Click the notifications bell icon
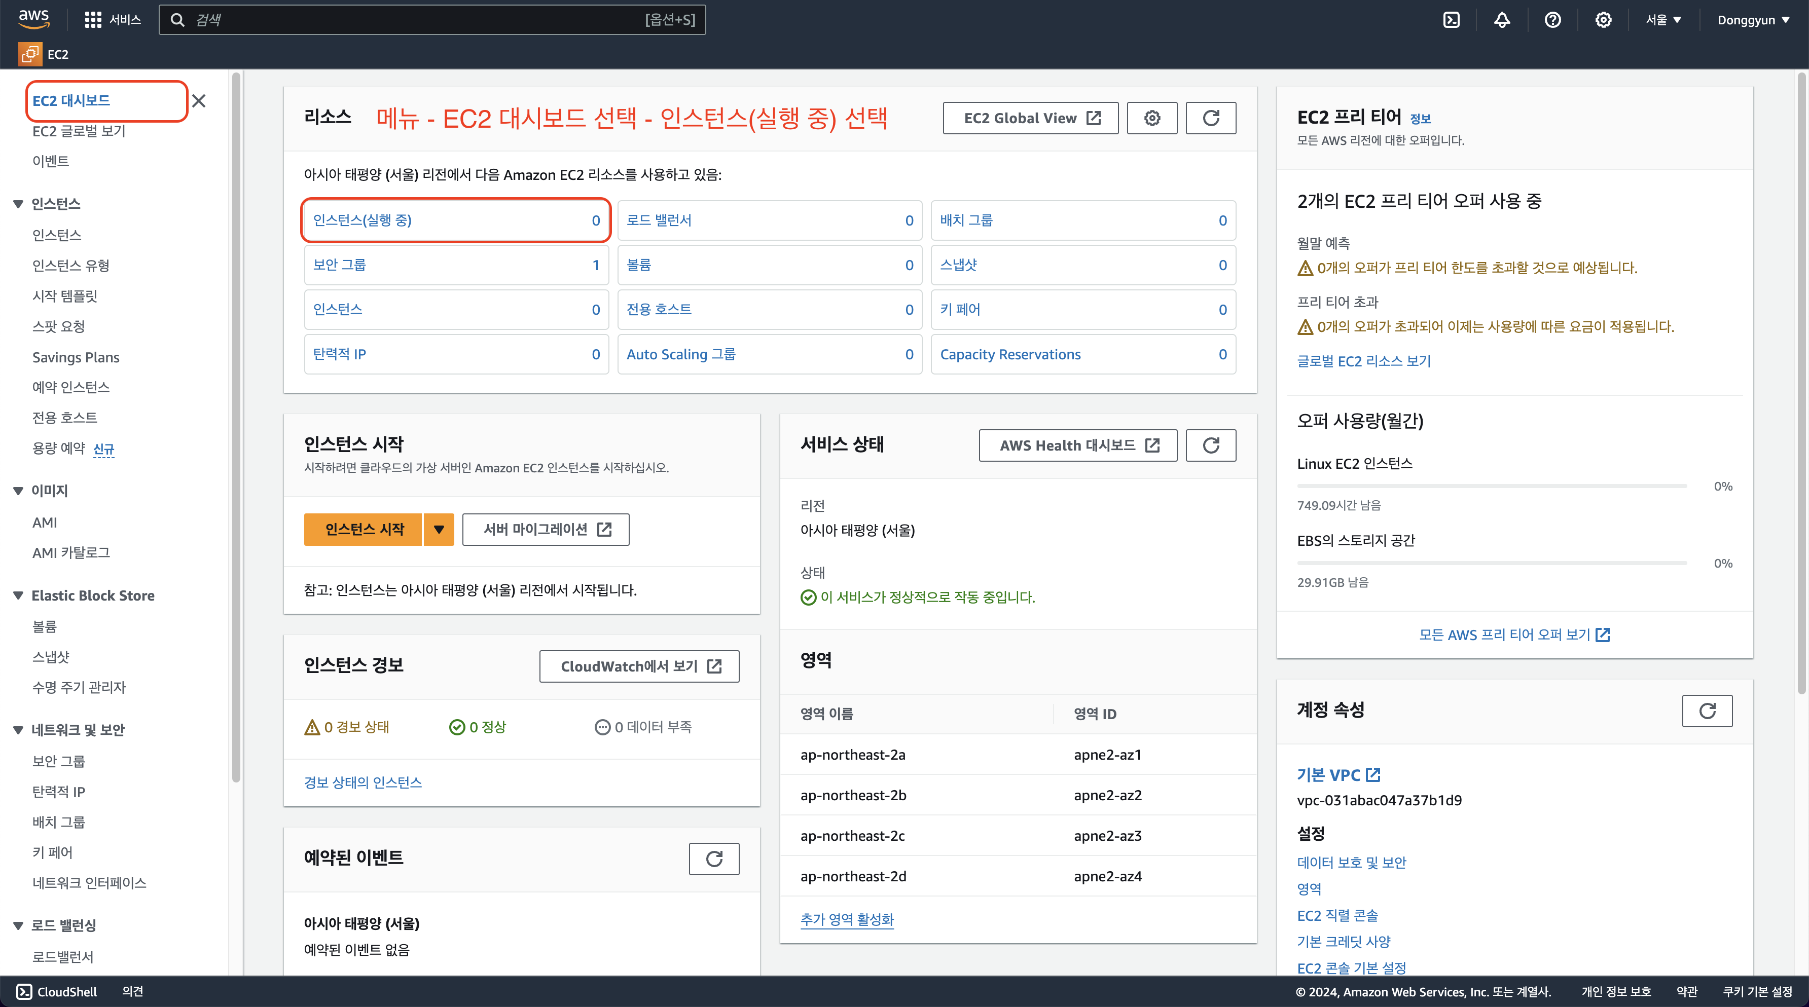This screenshot has width=1809, height=1007. click(1501, 20)
